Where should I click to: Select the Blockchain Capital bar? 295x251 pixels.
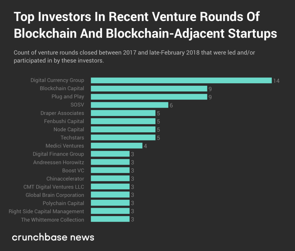149,88
